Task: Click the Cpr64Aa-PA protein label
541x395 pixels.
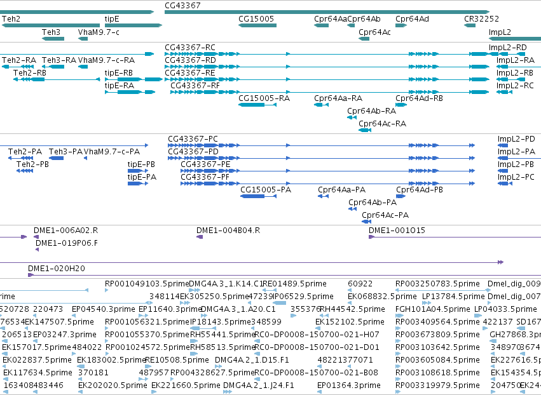Action: click(342, 190)
